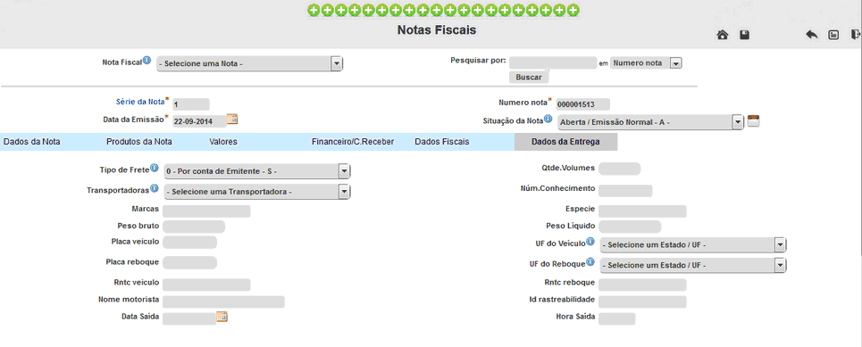Click the Placa veículo input field
862x347 pixels.
click(x=189, y=242)
